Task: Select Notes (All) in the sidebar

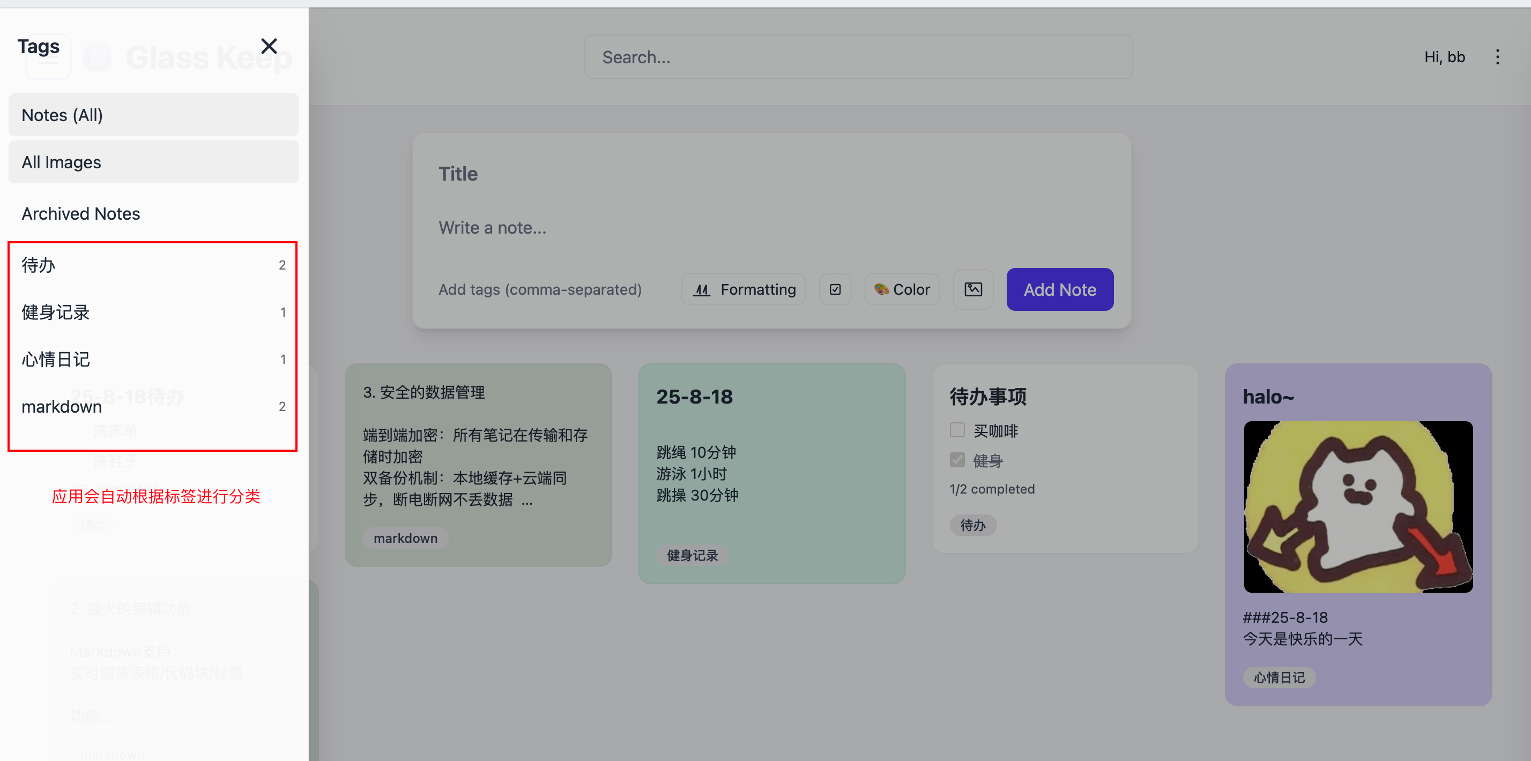Action: 153,115
